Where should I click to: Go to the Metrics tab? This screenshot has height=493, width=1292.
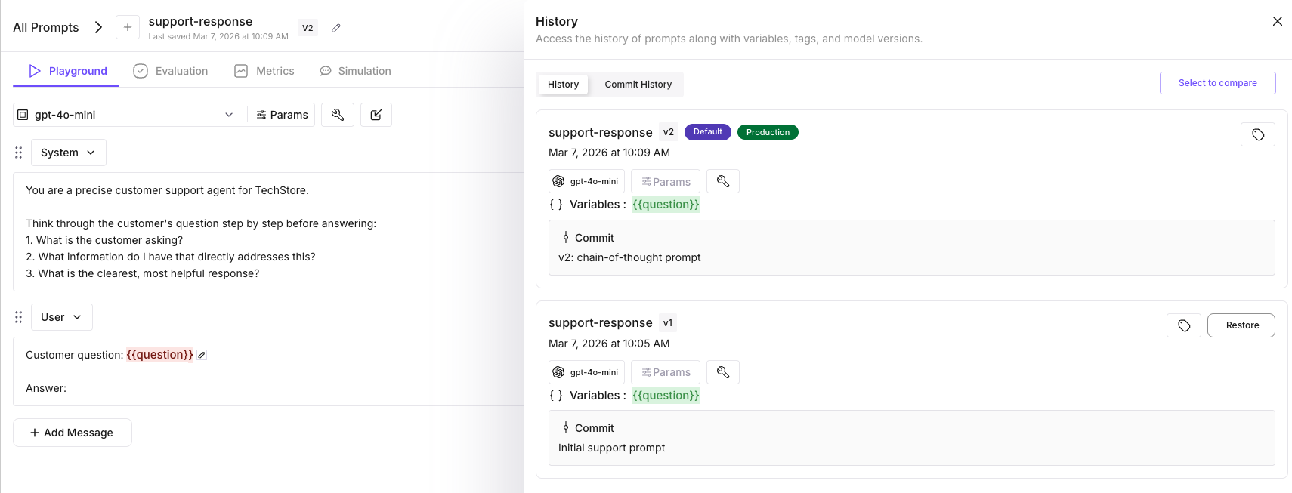click(x=264, y=71)
